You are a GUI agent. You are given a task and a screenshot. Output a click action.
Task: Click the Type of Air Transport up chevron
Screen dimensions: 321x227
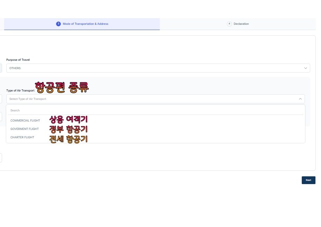pyautogui.click(x=300, y=99)
